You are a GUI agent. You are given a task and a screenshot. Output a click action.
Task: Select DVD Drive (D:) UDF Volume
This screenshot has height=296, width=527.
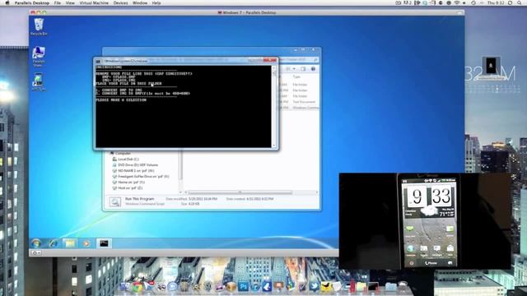(x=135, y=164)
